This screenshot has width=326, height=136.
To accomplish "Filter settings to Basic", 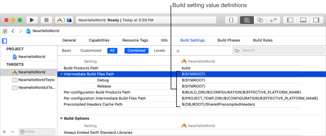I will (67, 51).
